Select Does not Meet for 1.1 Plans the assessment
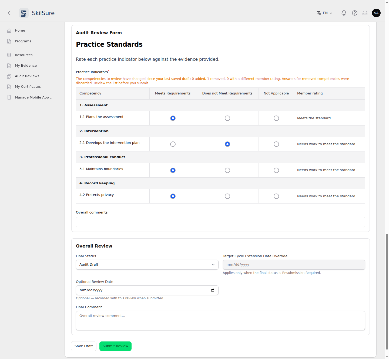Viewport: 389px width, 359px height. click(x=227, y=118)
